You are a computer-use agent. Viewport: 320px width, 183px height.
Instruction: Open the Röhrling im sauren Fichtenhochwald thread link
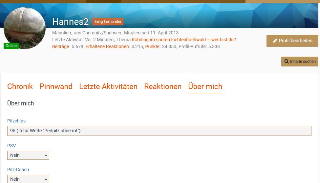[x=184, y=40]
